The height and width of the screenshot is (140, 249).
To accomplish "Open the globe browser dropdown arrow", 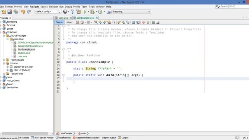I will [x=68, y=12].
